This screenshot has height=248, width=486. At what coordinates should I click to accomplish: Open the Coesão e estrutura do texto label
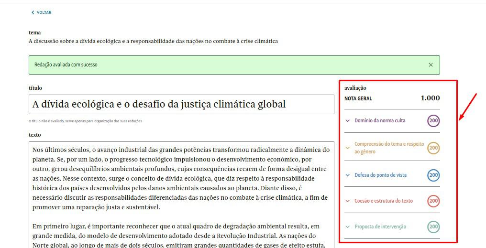click(x=384, y=201)
